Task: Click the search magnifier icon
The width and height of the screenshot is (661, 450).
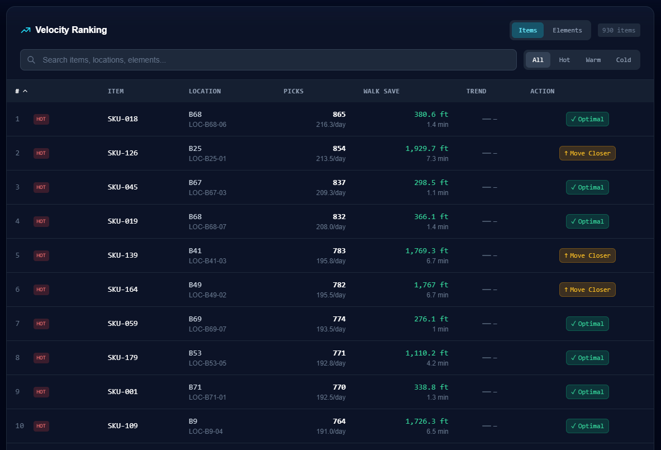Action: coord(31,60)
